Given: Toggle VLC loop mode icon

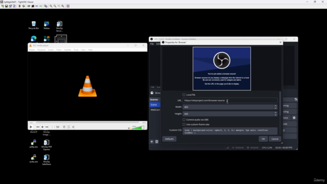Looking at the screenshot, I should 68,127.
